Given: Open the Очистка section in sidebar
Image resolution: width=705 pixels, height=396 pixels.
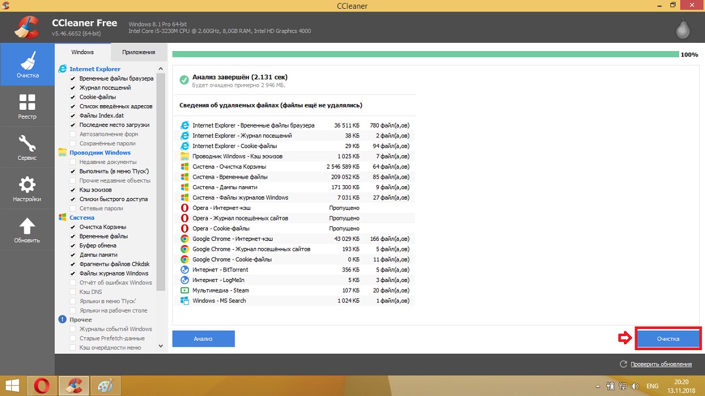Looking at the screenshot, I should pyautogui.click(x=27, y=65).
